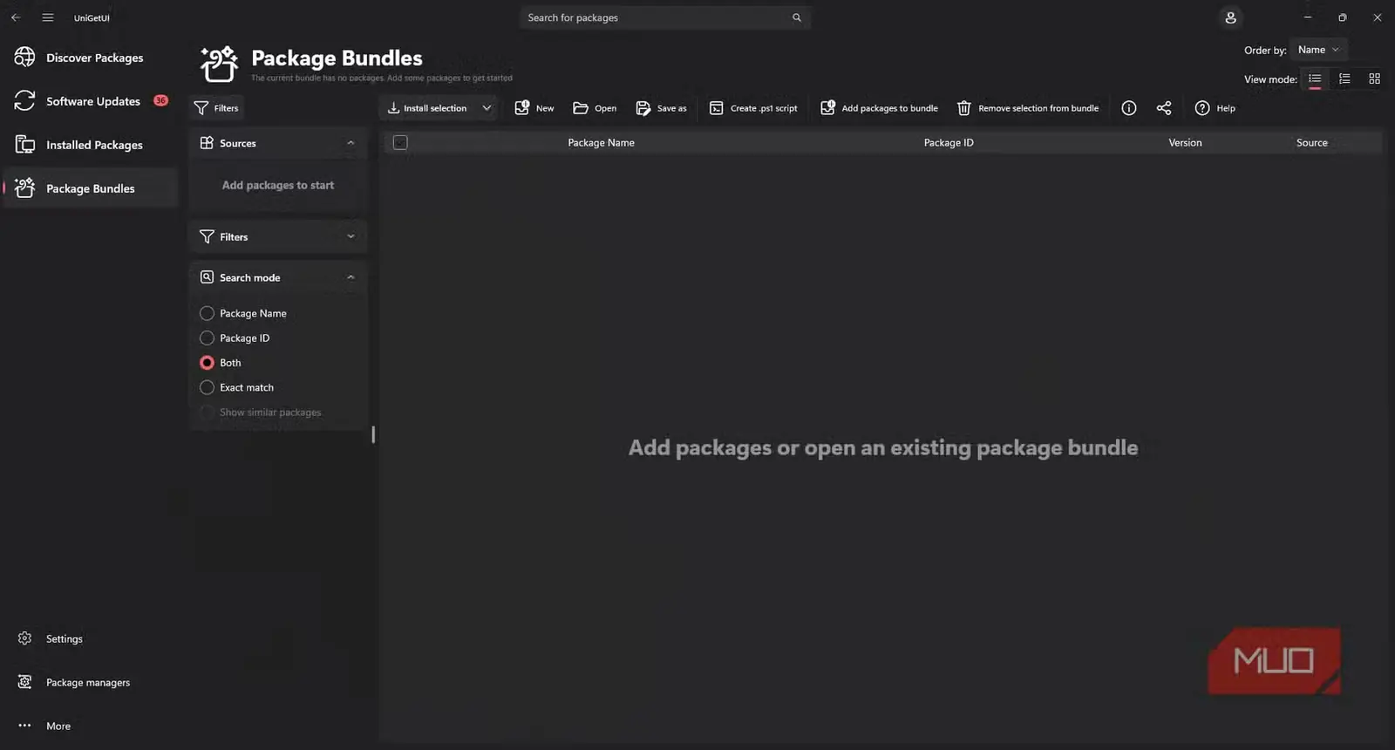The image size is (1395, 750).
Task: Click the search magnifier icon
Action: pos(796,17)
